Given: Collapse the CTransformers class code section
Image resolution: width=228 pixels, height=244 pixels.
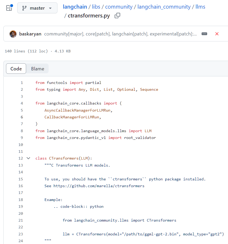Looking at the screenshot, I should point(28,158).
